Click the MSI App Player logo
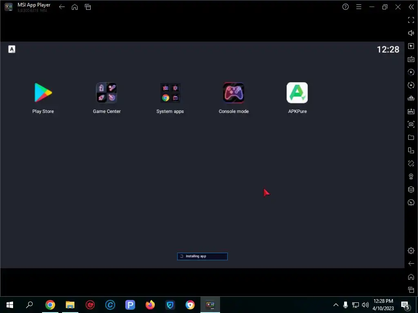The height and width of the screenshot is (313, 418). pyautogui.click(x=9, y=7)
